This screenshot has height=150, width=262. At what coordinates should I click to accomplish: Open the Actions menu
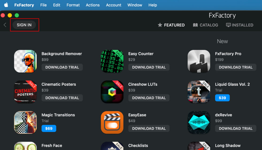(x=93, y=5)
